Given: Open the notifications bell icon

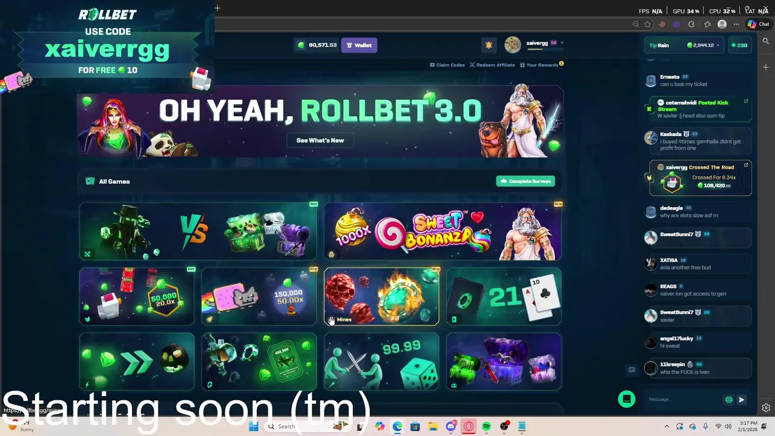Looking at the screenshot, I should click(489, 45).
